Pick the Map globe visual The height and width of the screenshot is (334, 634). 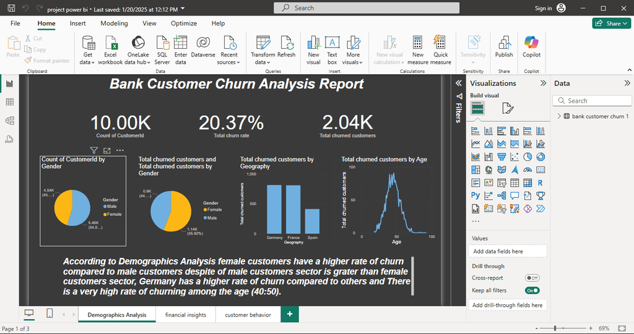pyautogui.click(x=489, y=169)
